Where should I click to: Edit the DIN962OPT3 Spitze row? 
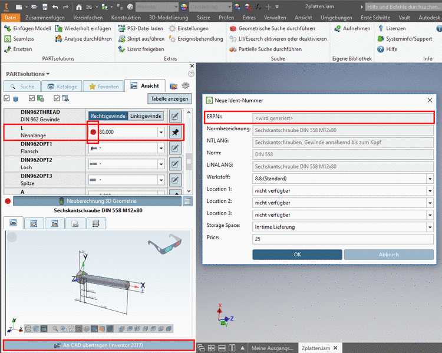[x=175, y=180]
